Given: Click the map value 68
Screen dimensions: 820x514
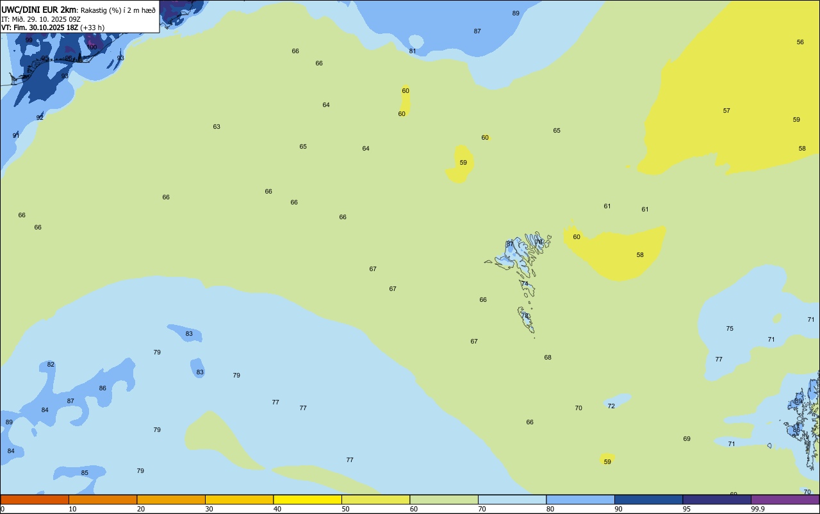Looking at the screenshot, I should click(548, 357).
